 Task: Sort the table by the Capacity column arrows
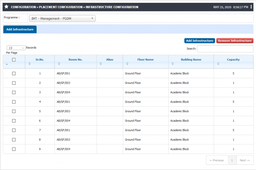pos(218,64)
